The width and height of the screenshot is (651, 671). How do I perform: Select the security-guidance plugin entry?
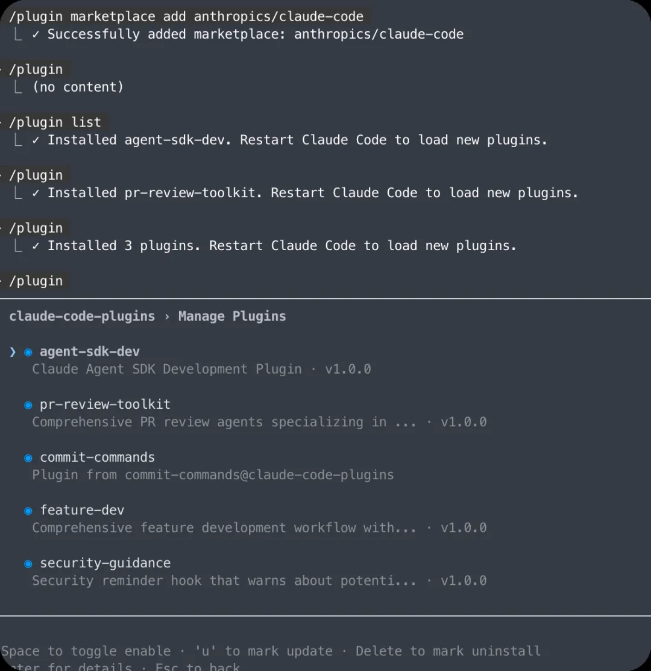105,564
